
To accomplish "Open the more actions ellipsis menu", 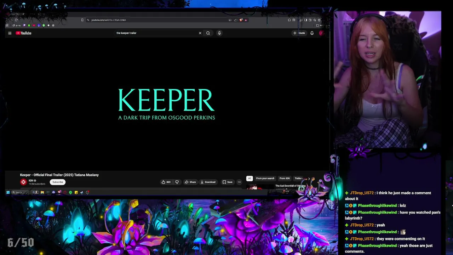I will coord(239,182).
